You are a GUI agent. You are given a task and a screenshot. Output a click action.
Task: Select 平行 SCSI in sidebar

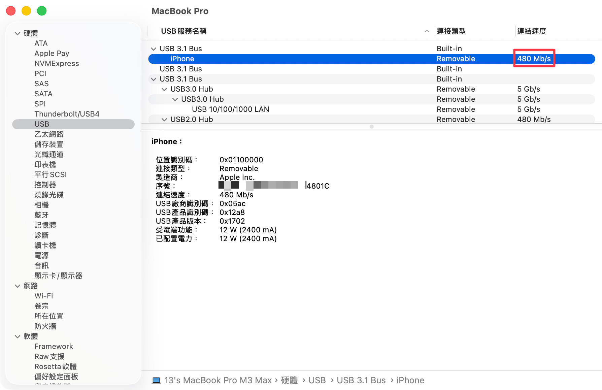pos(51,175)
